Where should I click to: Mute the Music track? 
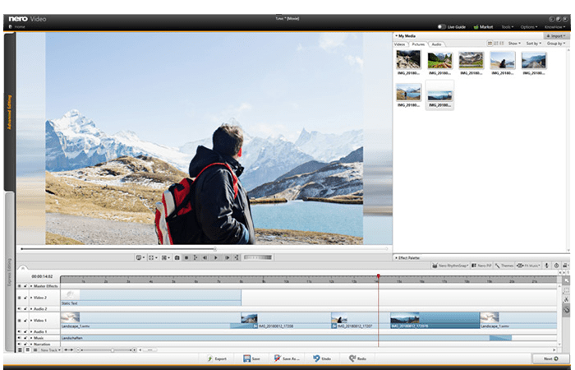click(20, 338)
